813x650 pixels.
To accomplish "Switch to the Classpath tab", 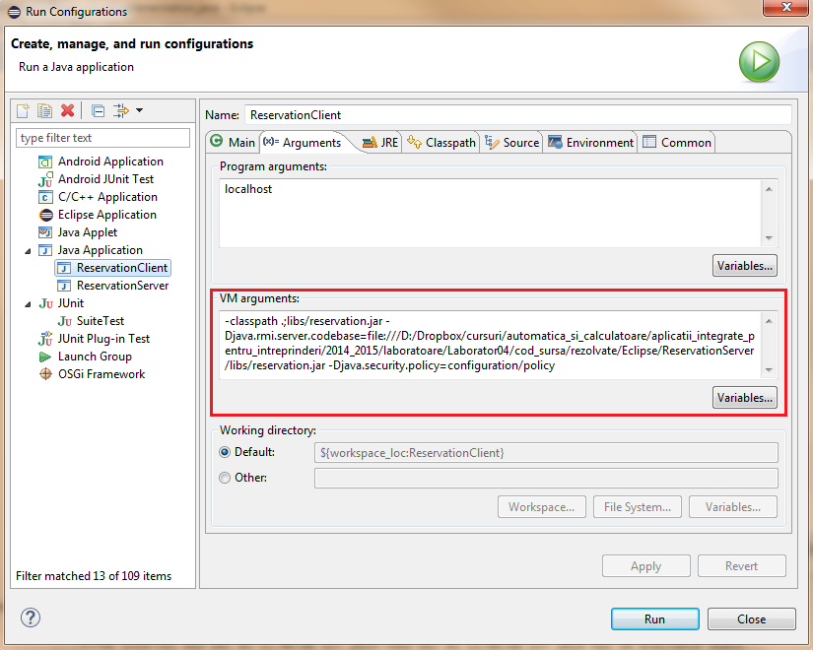I will pos(441,143).
